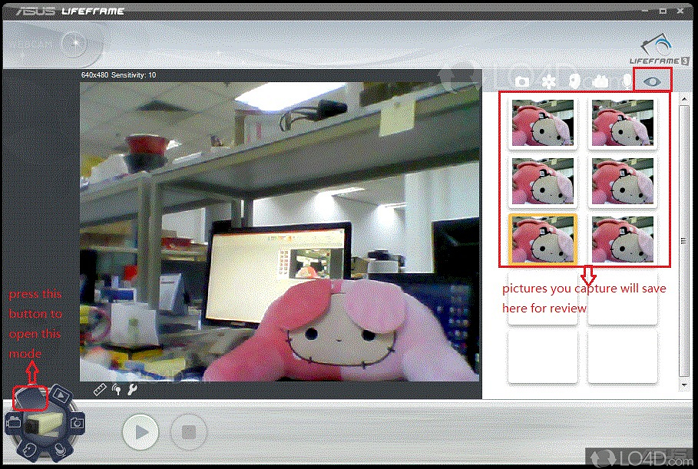Stop monitoring with the Stop button
Screen dimensions: 698x469
click(x=189, y=431)
